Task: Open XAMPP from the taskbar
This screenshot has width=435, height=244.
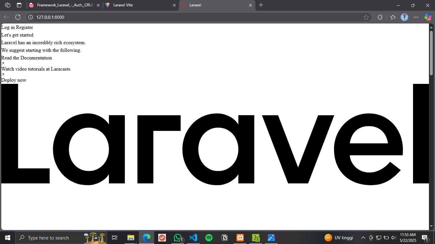Action: coord(240,238)
